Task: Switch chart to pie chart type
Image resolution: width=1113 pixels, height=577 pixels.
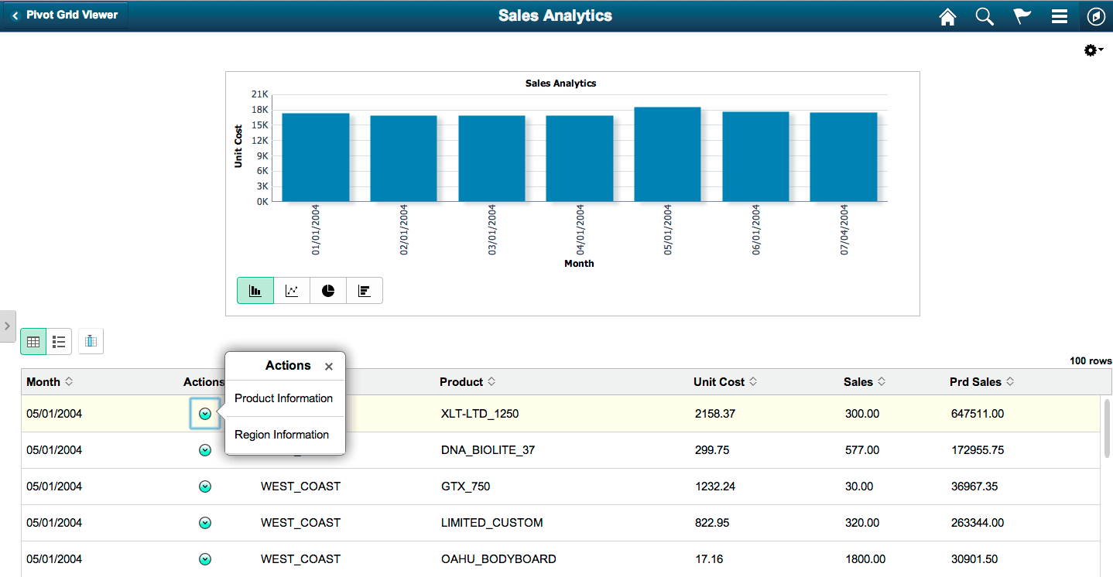Action: pyautogui.click(x=327, y=290)
